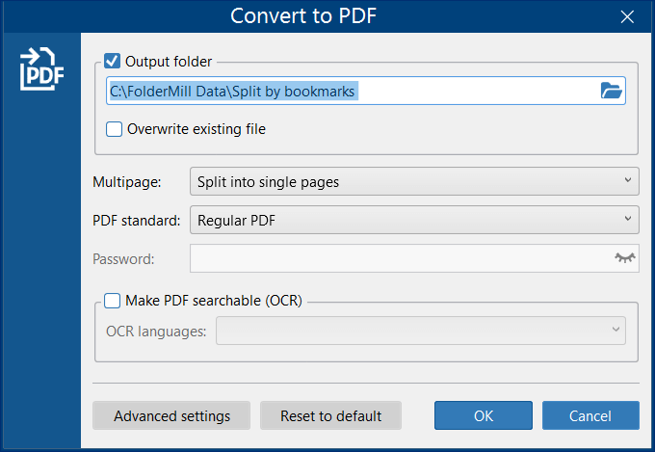Close the Convert to PDF dialog
The image size is (655, 452).
coord(627,16)
